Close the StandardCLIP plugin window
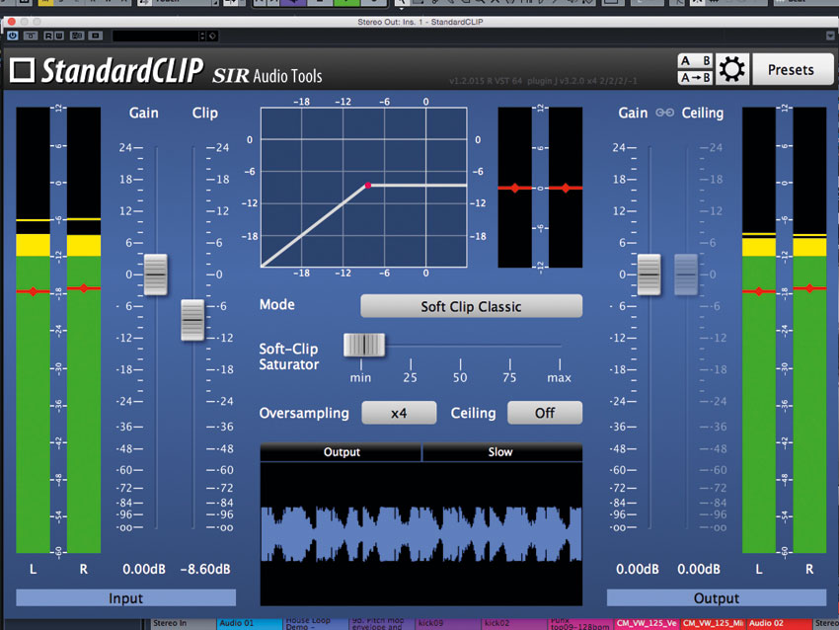 pyautogui.click(x=11, y=22)
